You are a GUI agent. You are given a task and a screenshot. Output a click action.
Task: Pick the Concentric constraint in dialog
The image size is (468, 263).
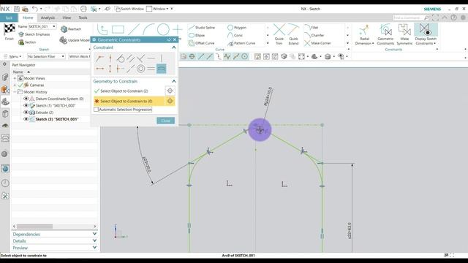click(x=140, y=69)
